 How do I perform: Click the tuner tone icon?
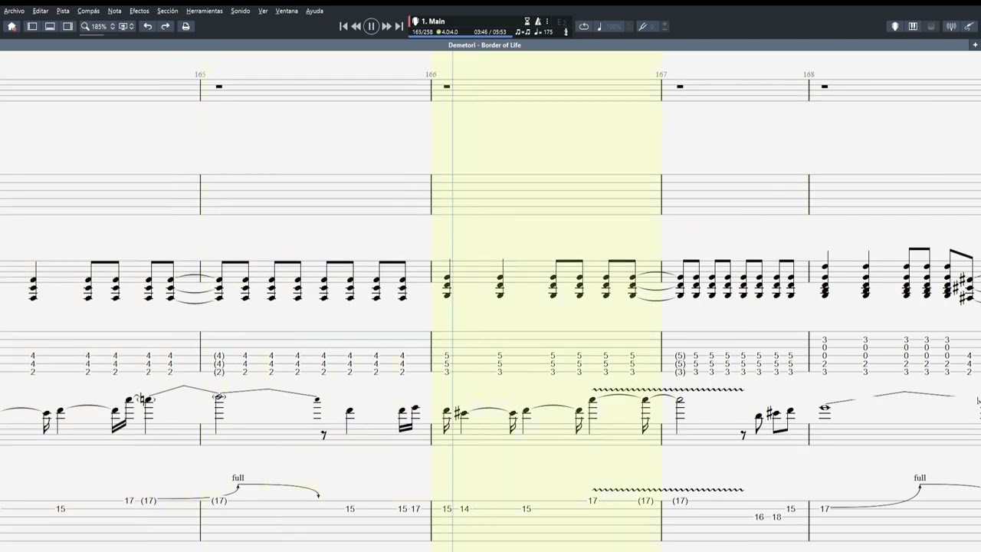click(x=643, y=26)
